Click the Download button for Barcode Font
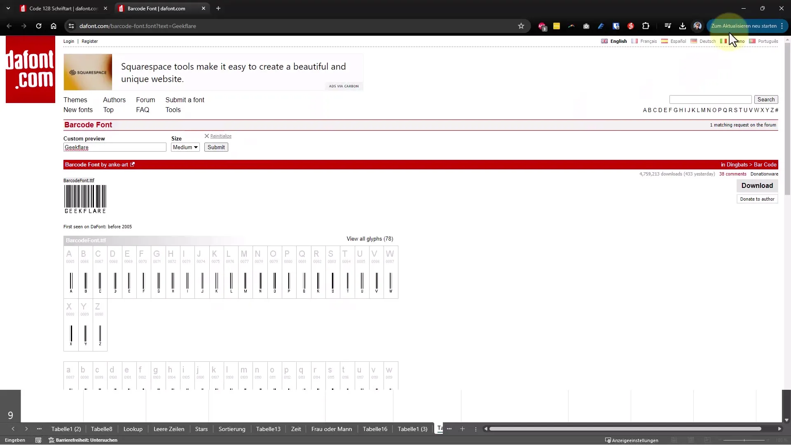This screenshot has height=445, width=791. coord(757,185)
